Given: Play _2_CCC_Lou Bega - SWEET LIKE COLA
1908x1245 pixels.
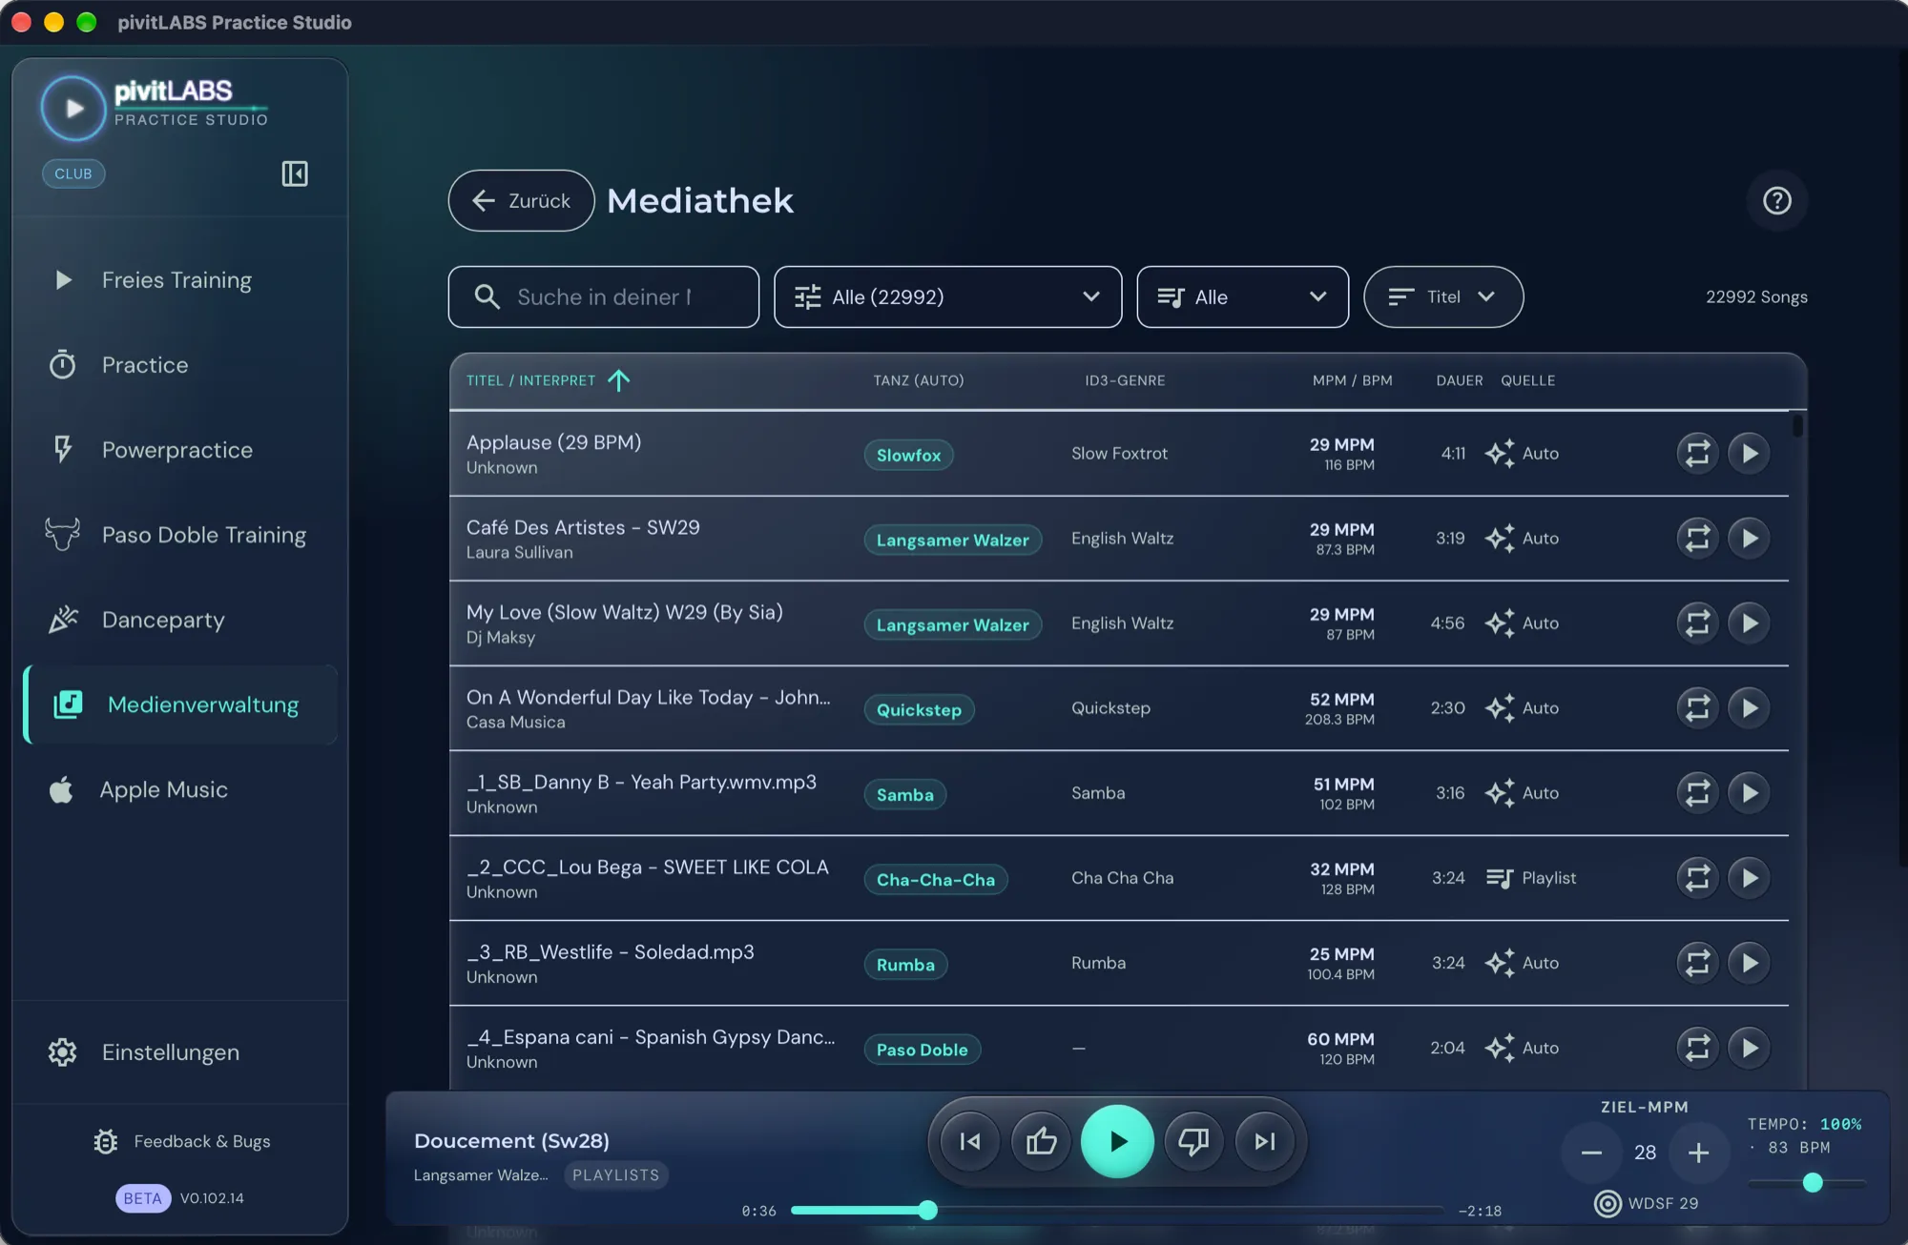Looking at the screenshot, I should tap(1749, 877).
